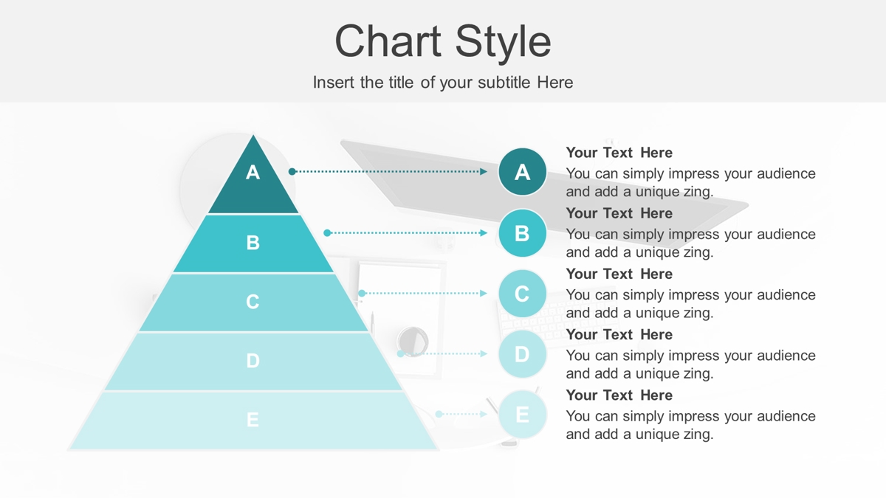Select the description paragraph next to circle E

pyautogui.click(x=691, y=425)
